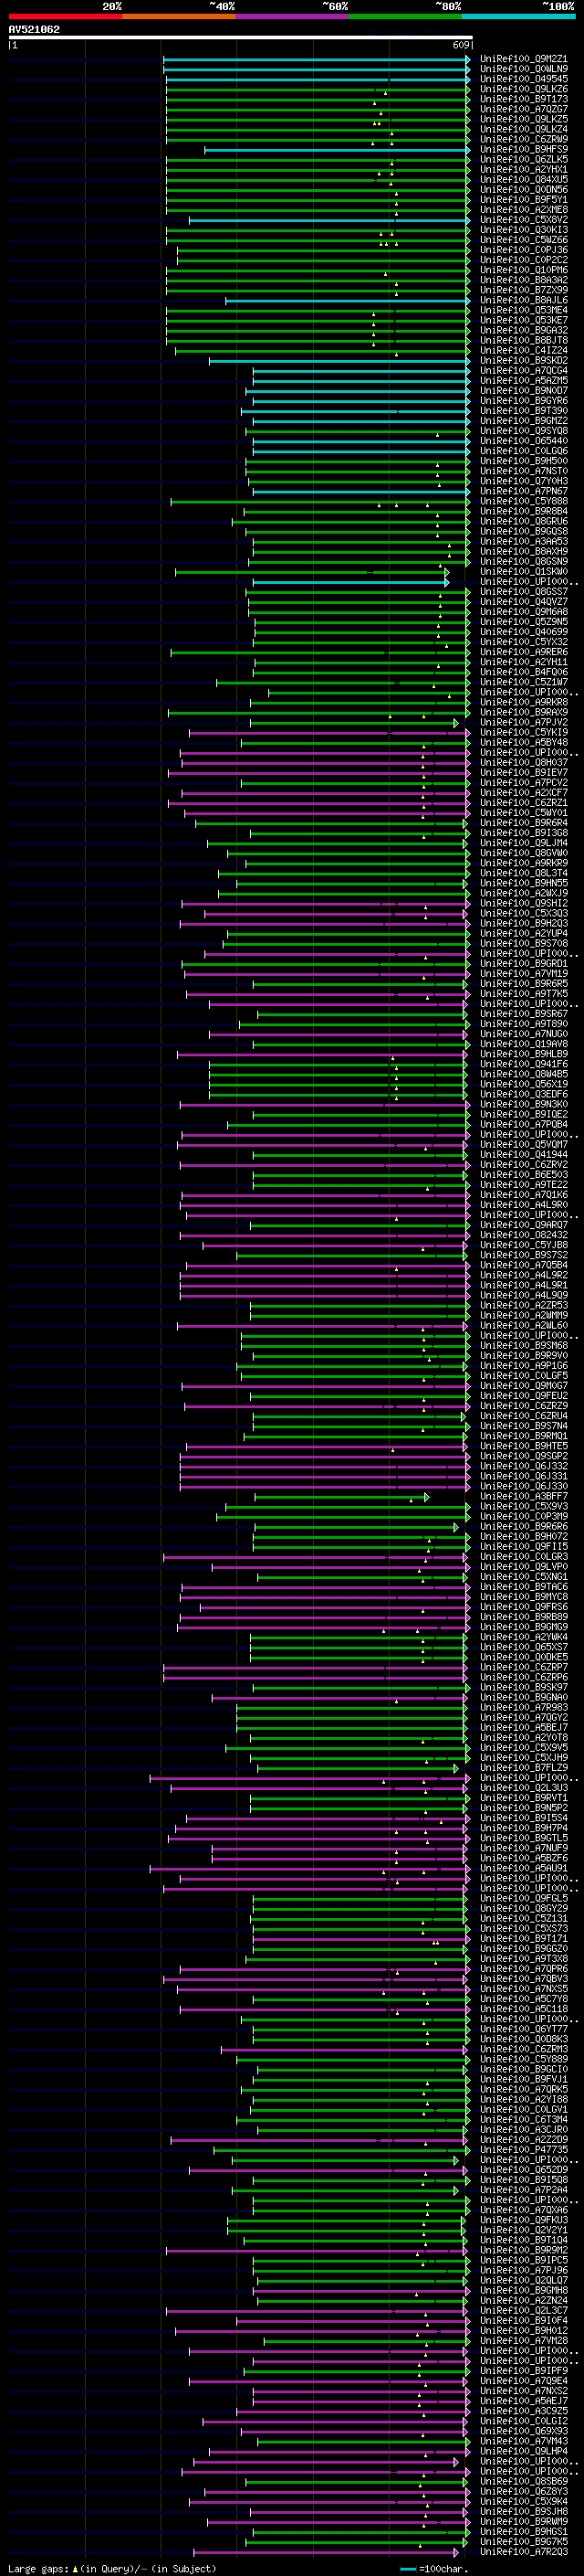Select the label UniRef100_C5X8V2

(523, 220)
